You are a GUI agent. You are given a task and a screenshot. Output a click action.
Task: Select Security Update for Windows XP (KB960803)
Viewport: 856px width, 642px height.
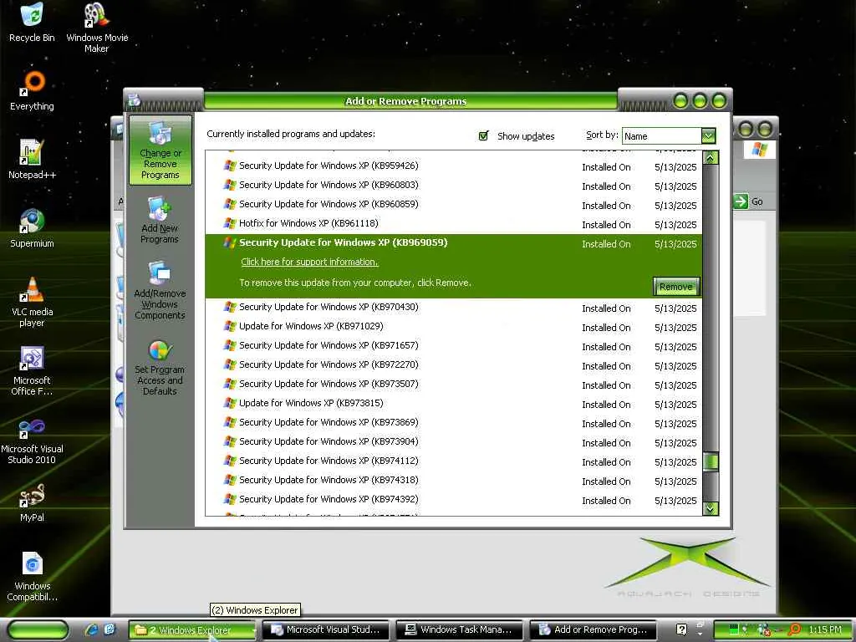pyautogui.click(x=453, y=185)
